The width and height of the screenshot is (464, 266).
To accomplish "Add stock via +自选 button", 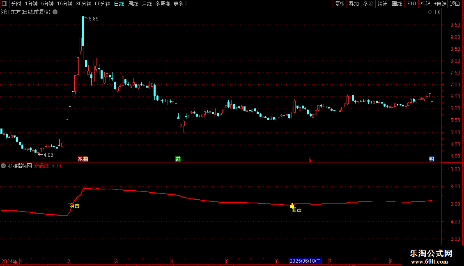I will 440,4.
